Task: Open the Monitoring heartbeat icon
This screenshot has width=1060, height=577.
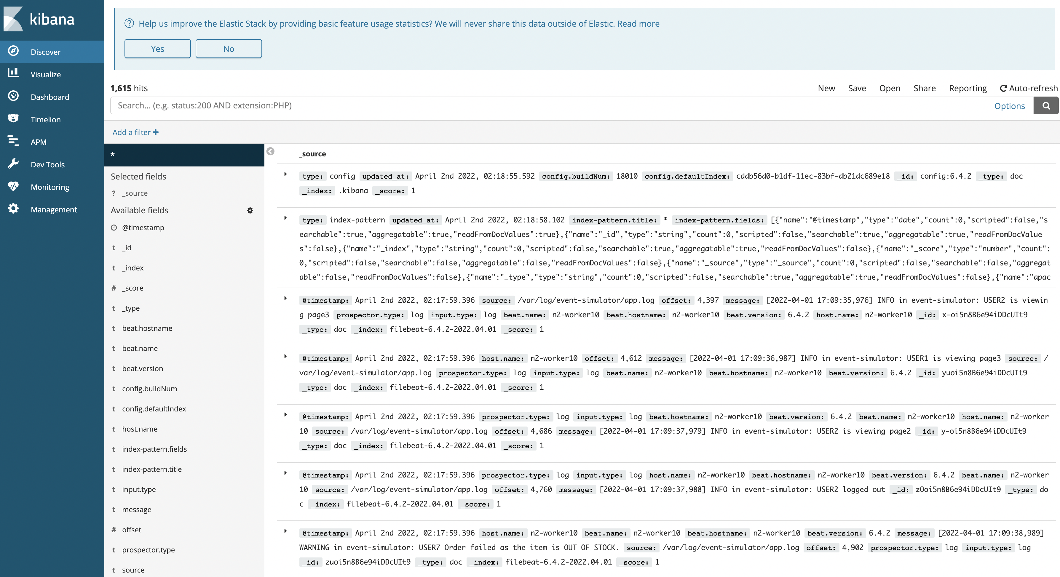Action: coord(13,186)
